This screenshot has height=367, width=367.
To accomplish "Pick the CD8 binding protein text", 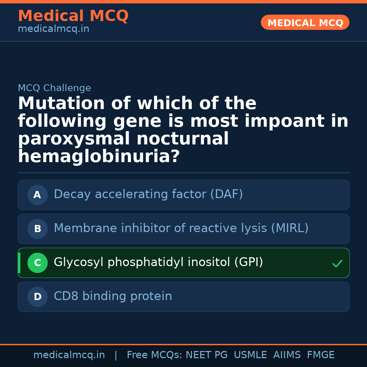I will (113, 296).
